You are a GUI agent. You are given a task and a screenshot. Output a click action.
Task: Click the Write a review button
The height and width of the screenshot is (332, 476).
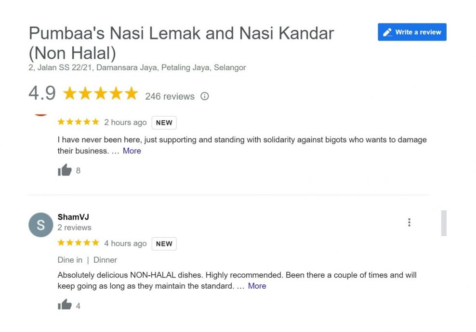(412, 32)
